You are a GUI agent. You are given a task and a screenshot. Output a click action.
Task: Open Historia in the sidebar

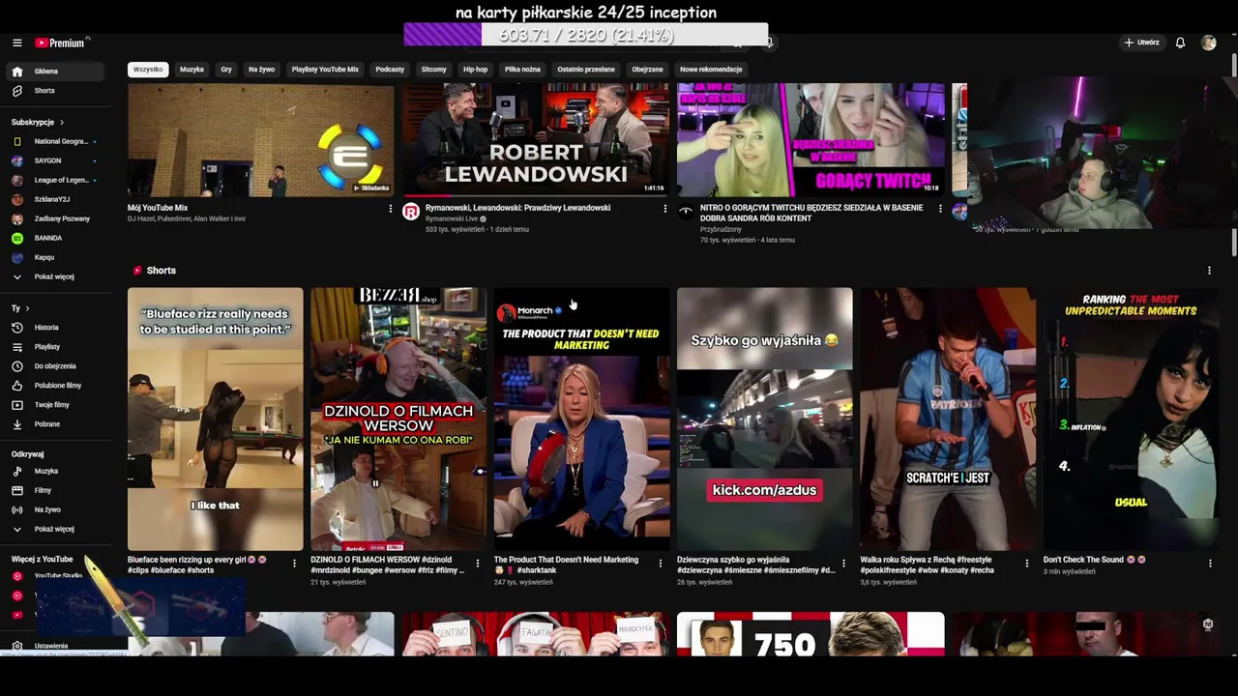[x=57, y=328]
